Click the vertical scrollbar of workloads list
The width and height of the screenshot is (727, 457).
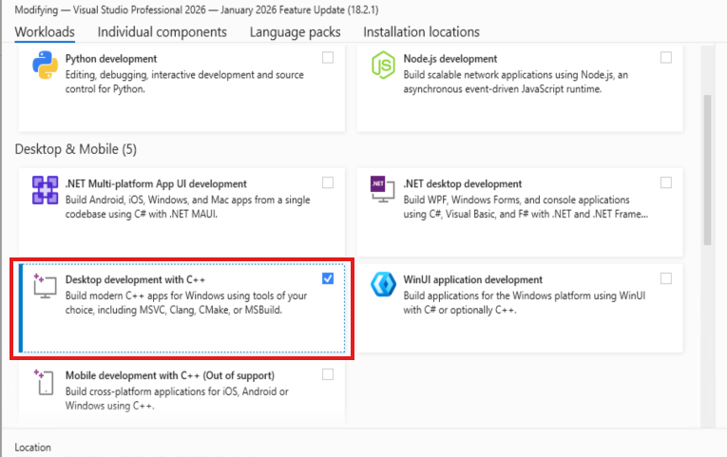706,171
